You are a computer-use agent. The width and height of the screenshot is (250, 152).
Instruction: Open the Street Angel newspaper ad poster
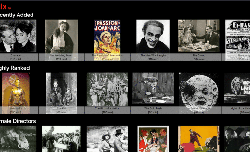pos(238,40)
